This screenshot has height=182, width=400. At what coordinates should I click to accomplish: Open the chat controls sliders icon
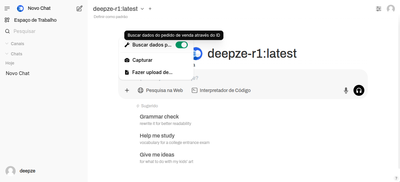(379, 9)
